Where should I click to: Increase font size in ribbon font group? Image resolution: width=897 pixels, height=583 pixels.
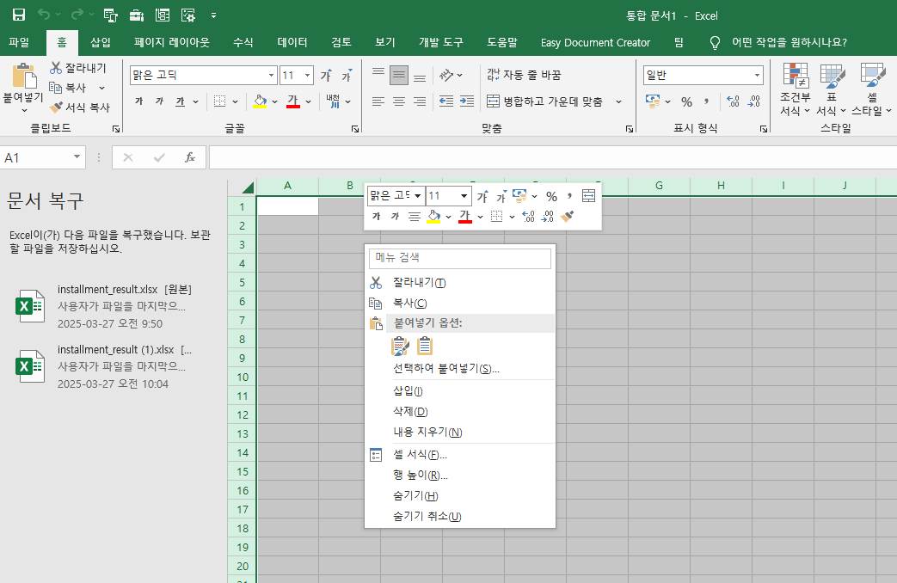tap(326, 75)
